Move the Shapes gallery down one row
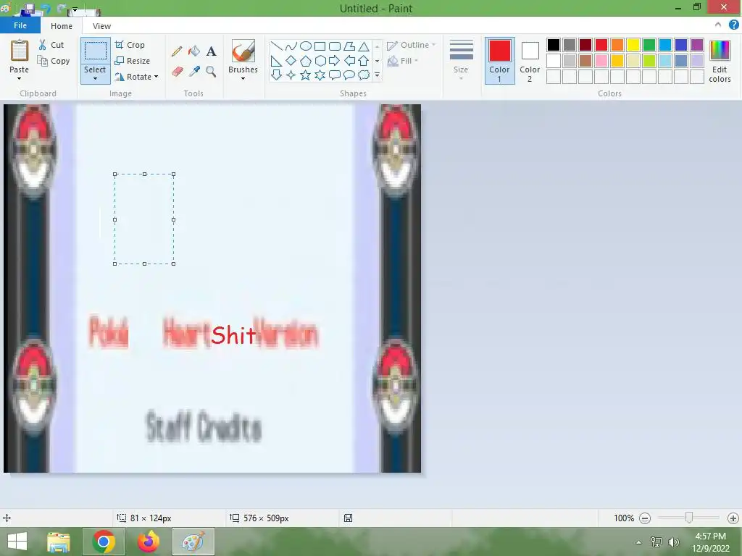742x556 pixels. point(377,61)
